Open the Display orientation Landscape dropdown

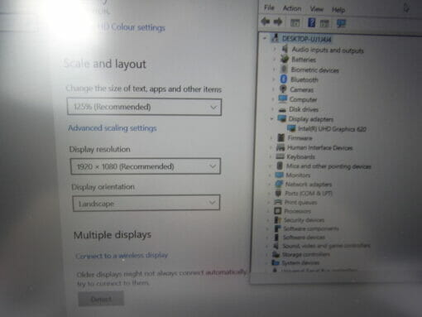pyautogui.click(x=146, y=203)
